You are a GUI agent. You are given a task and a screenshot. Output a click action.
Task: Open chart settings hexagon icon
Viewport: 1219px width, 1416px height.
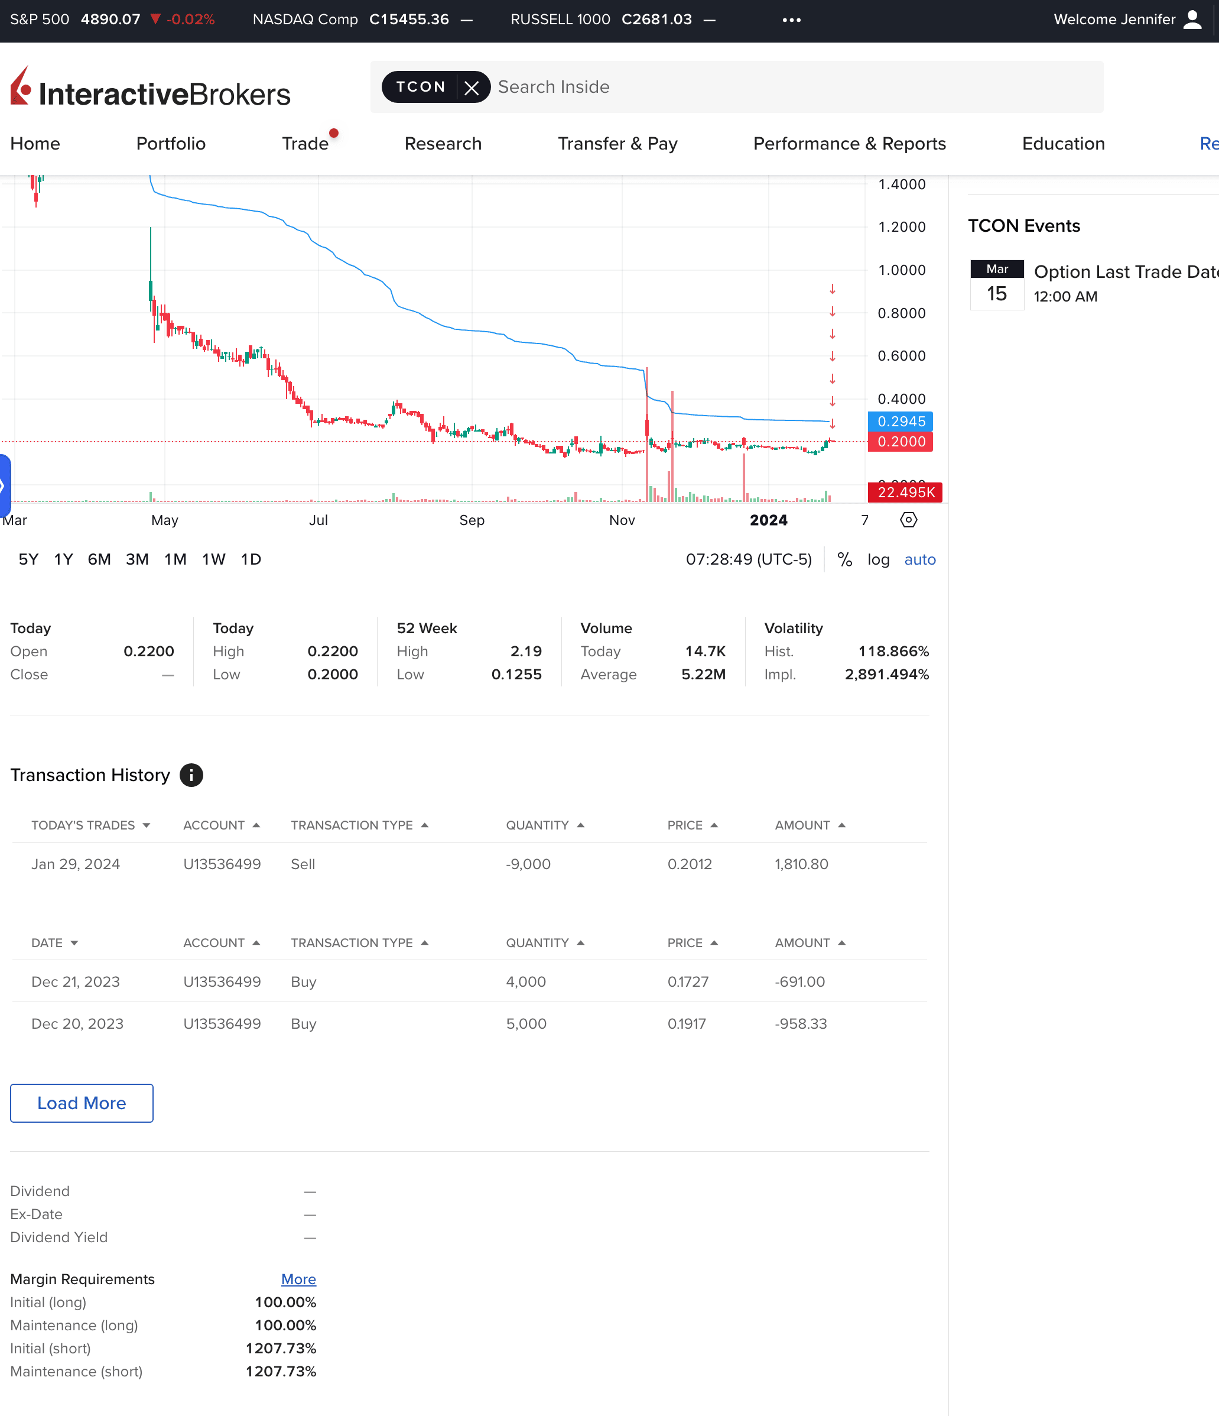coord(908,520)
